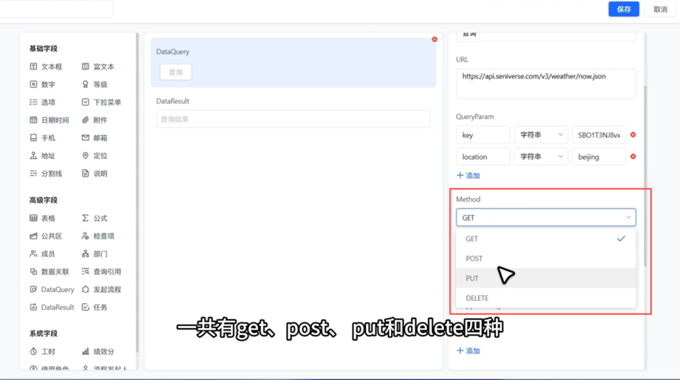Select the 手机 phone field
Screen dimensions: 680x380
tap(43, 138)
